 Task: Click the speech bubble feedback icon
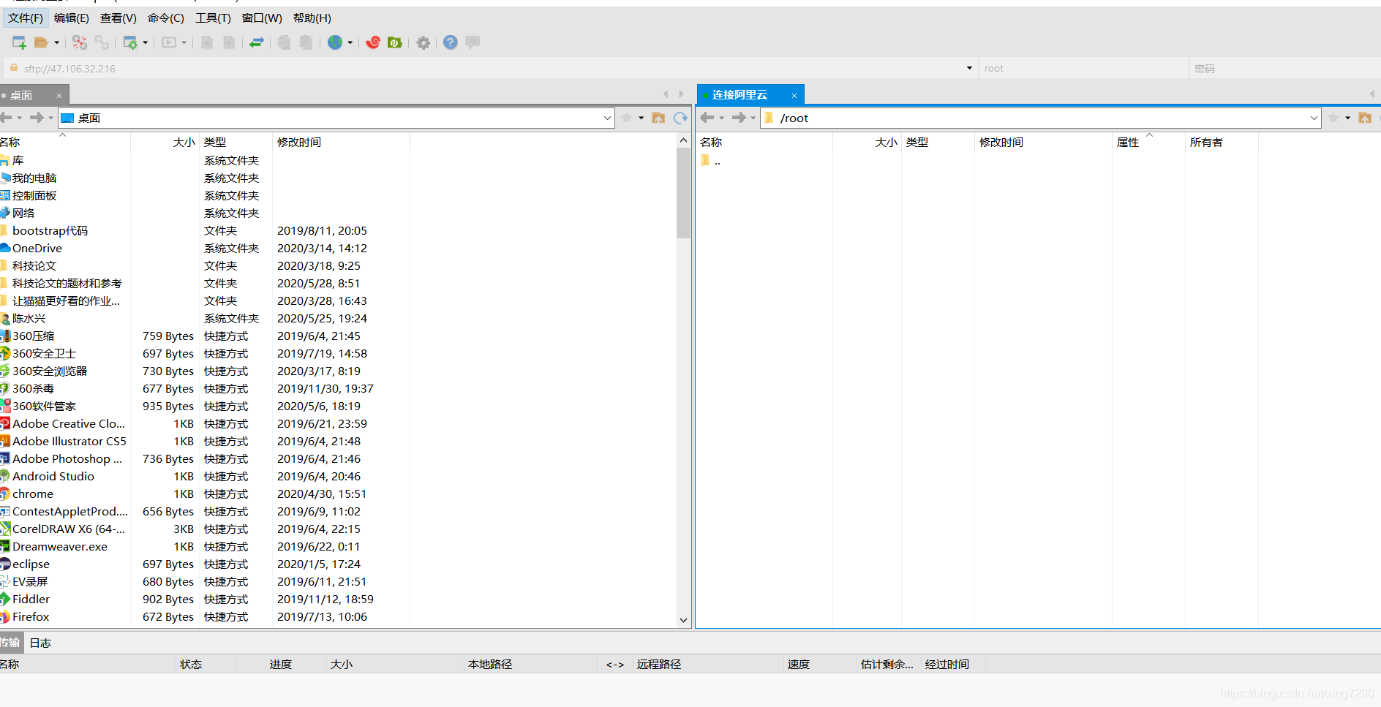click(x=473, y=42)
